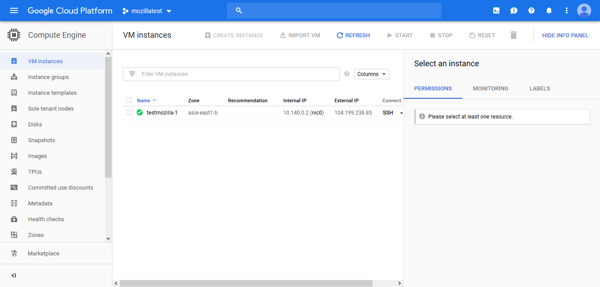The image size is (600, 287).
Task: Switch to the Monitoring tab
Action: tap(490, 88)
